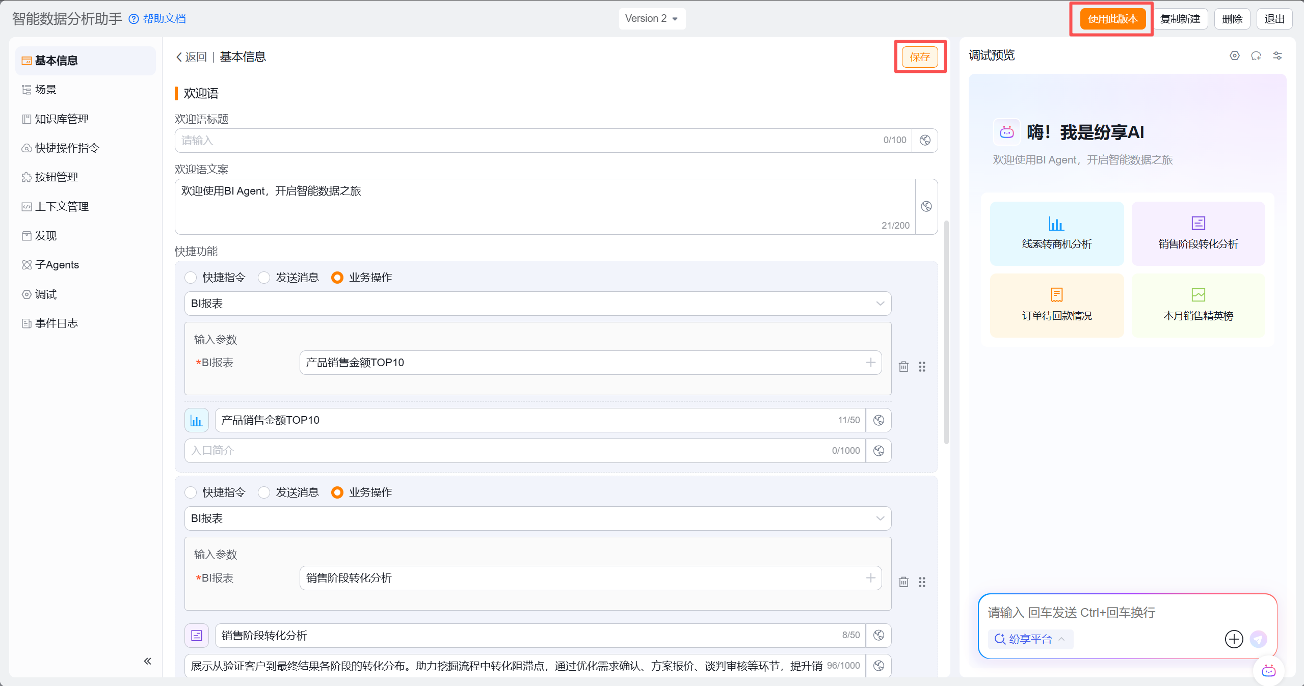Viewport: 1304px width, 686px height.
Task: Click the filter settings icon in 调试预览
Action: click(x=1278, y=56)
